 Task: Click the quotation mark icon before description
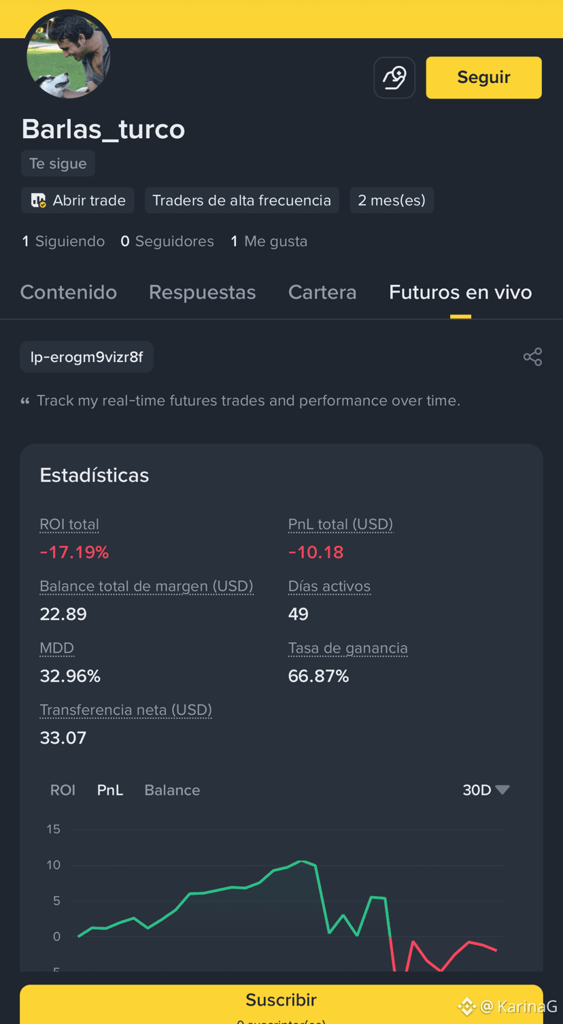25,401
